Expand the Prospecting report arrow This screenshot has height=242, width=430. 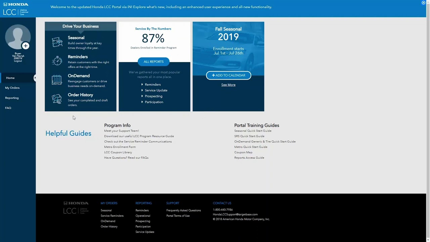coord(142,96)
